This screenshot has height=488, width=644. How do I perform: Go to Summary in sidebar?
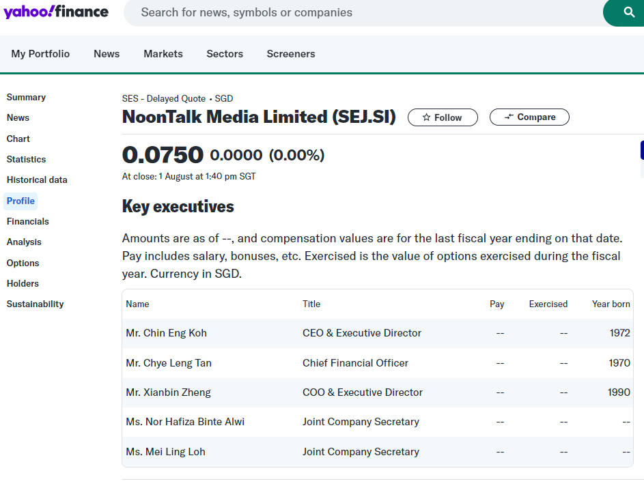[x=26, y=98]
